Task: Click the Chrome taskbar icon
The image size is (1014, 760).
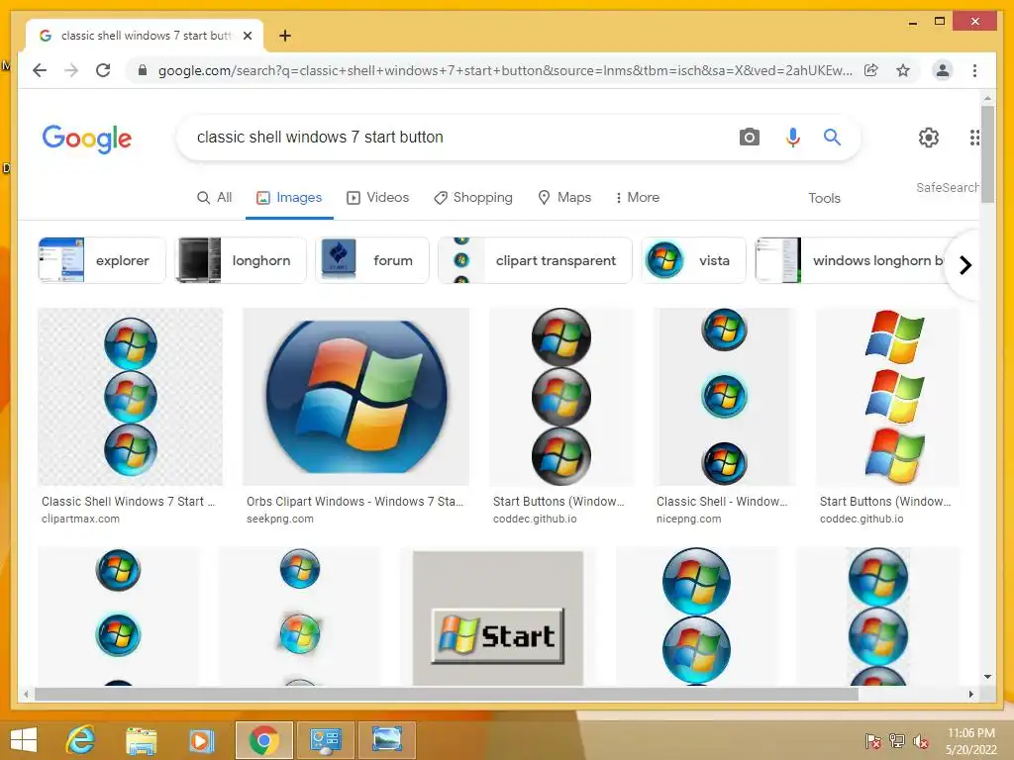Action: click(x=263, y=740)
